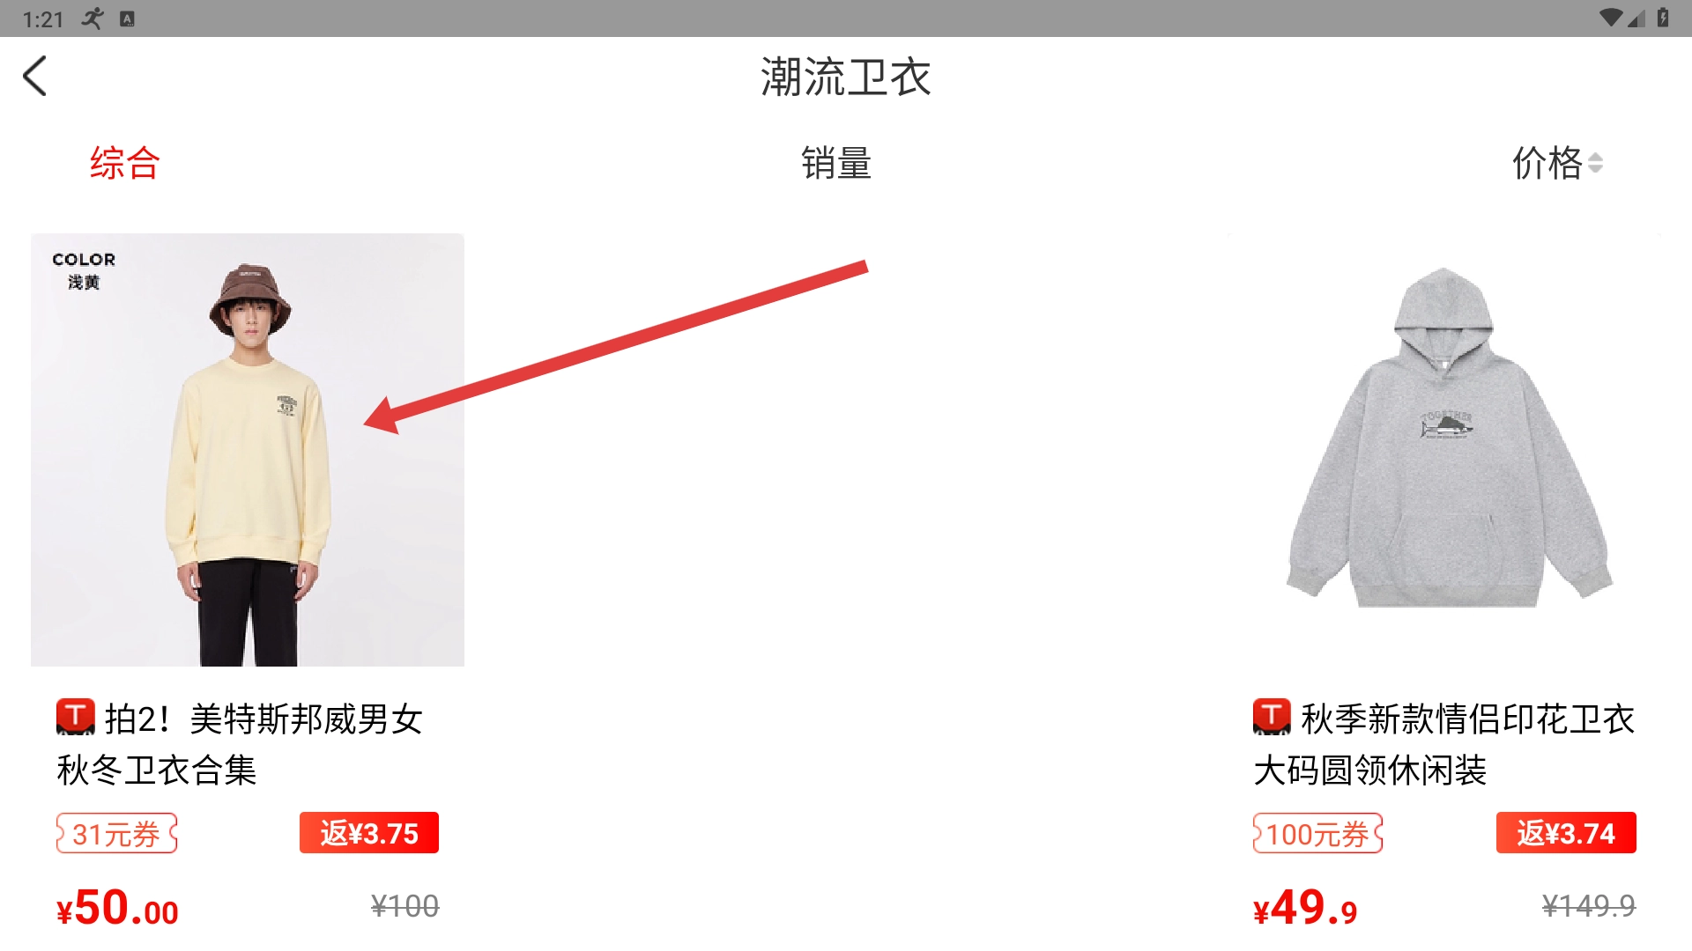1692x951 pixels.
Task: Open the 美特斯邦威男女秋冬卫衣合集 title
Action: (240, 744)
